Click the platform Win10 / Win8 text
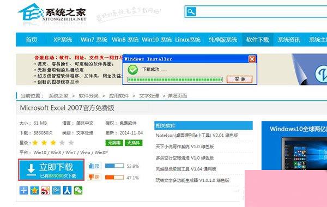Screen dimensions: 327x207 pyautogui.click(x=64, y=153)
